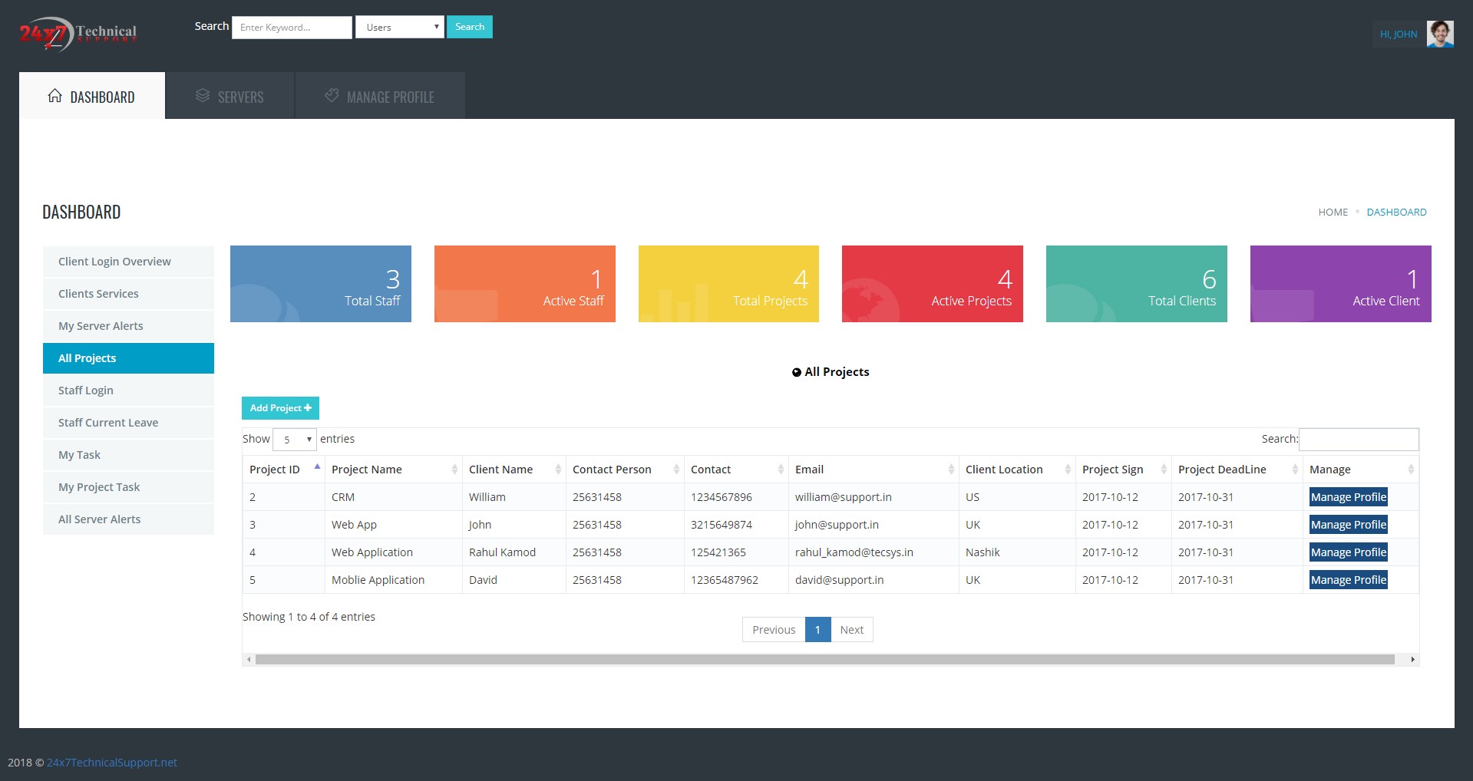Click the horizontal table scrollbar
Image resolution: width=1473 pixels, height=781 pixels.
[824, 660]
